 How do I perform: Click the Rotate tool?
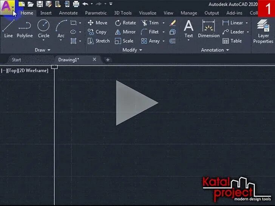click(x=125, y=23)
